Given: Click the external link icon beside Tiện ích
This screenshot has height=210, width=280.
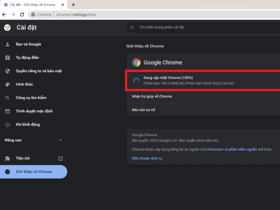Looking at the screenshot, I should pos(60,158).
